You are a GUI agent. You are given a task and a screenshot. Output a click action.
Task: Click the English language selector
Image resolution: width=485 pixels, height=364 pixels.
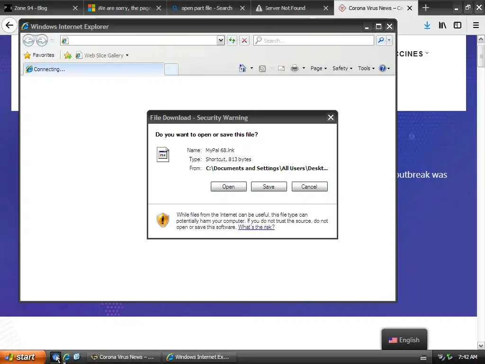coord(404,340)
